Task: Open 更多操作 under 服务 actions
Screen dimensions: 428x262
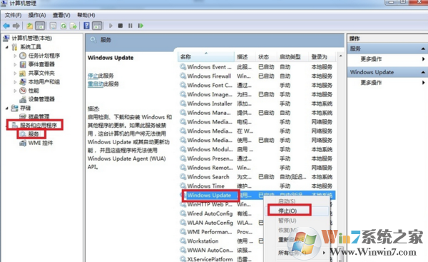Action: click(x=371, y=59)
